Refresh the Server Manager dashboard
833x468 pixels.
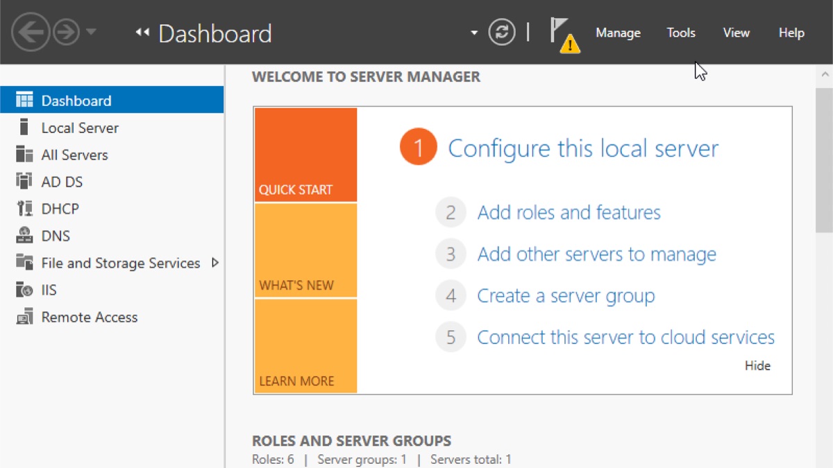tap(502, 33)
